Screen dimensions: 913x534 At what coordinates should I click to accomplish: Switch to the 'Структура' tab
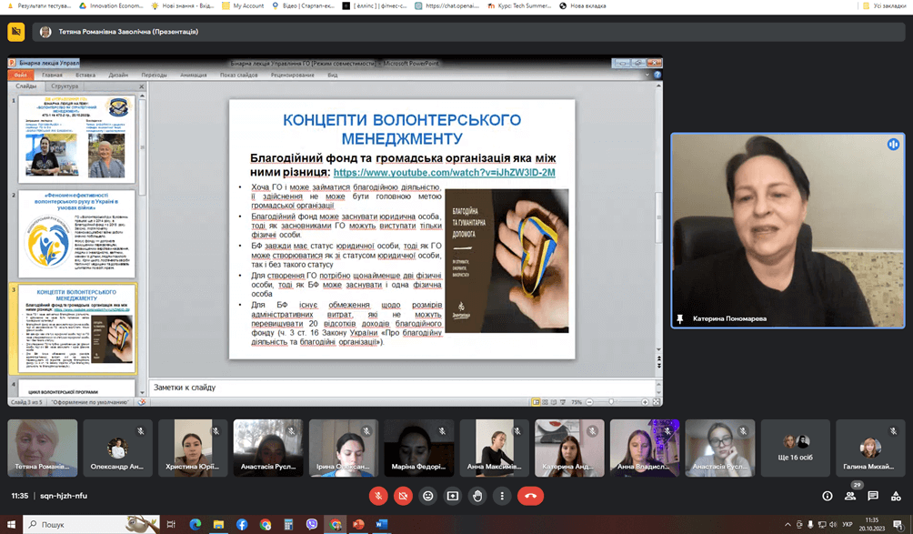tap(65, 86)
